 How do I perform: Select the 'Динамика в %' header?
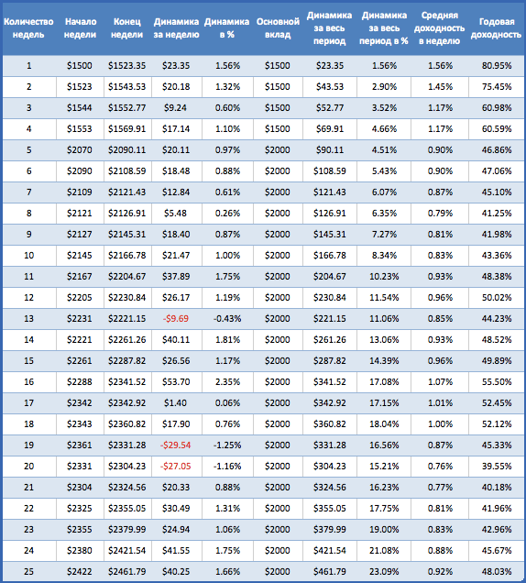click(x=226, y=27)
